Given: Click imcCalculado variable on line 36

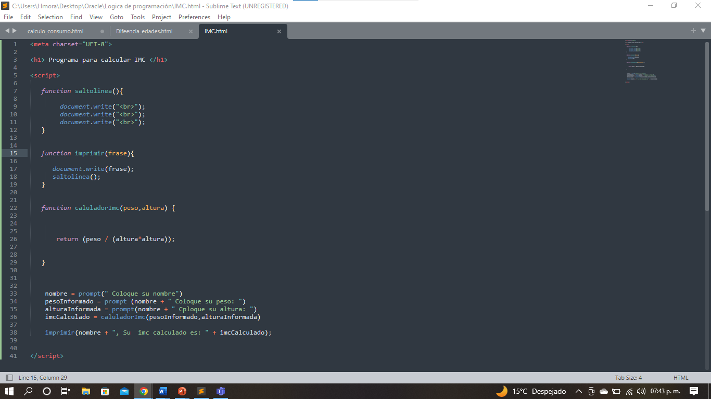Looking at the screenshot, I should pos(67,317).
